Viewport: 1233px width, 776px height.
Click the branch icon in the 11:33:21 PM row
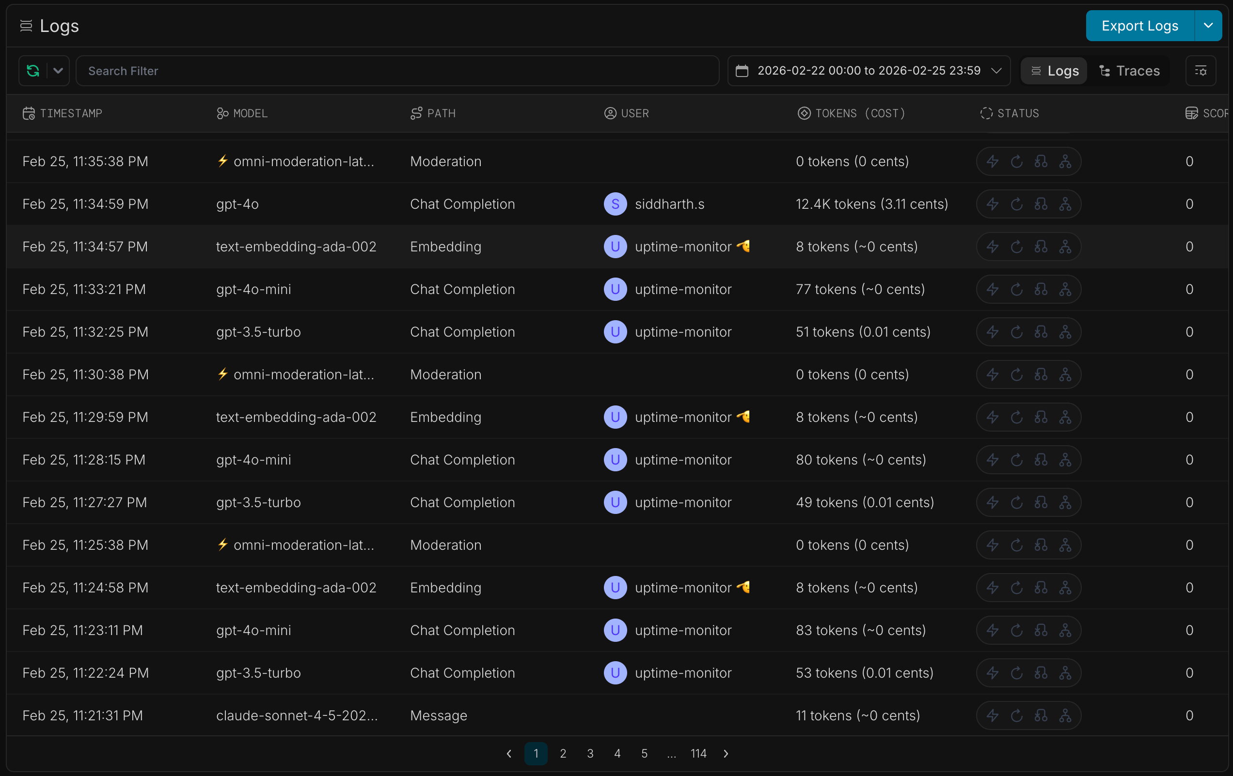click(x=1041, y=290)
